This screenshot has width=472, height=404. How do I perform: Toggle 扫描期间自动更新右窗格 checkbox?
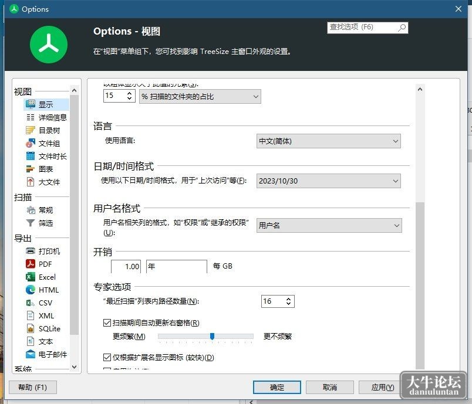tap(107, 323)
